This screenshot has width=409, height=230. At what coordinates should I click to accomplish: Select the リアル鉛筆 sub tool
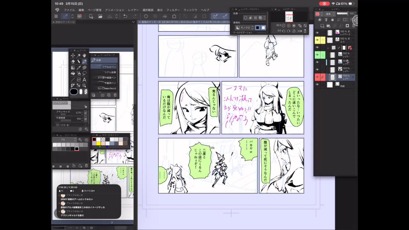click(x=110, y=72)
